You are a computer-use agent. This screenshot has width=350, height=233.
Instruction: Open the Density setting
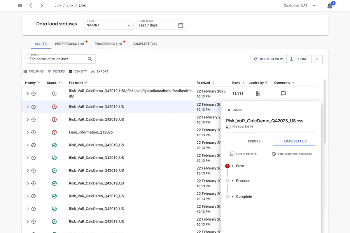tap(78, 71)
